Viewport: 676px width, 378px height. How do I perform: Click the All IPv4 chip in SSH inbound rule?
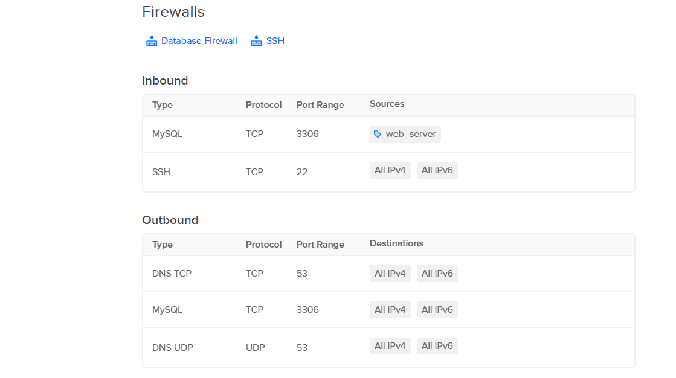click(x=390, y=170)
